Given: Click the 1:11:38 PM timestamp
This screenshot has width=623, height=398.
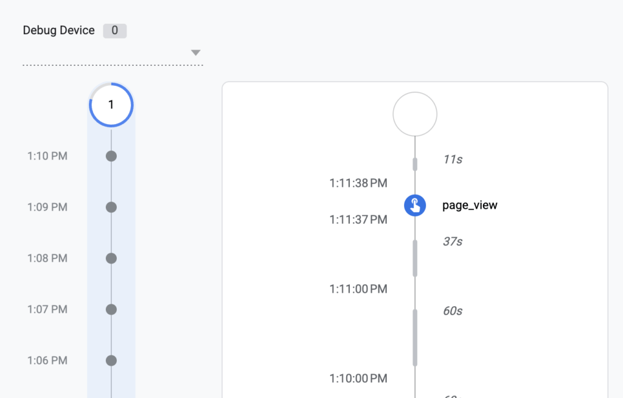Looking at the screenshot, I should (x=358, y=183).
